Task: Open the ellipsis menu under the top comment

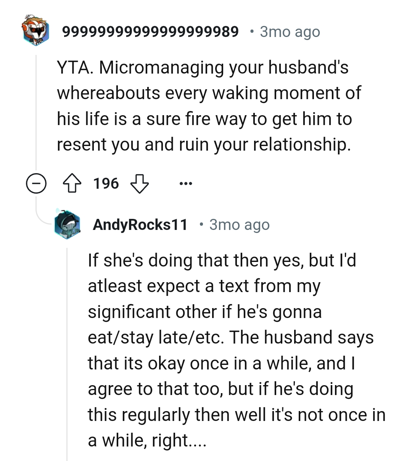Action: coord(186,183)
